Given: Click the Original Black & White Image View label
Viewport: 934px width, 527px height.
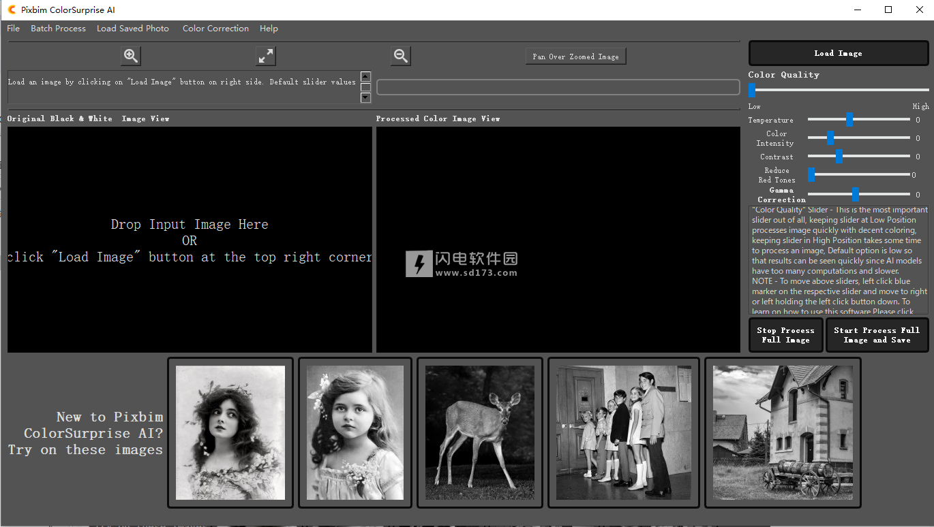Looking at the screenshot, I should point(88,118).
